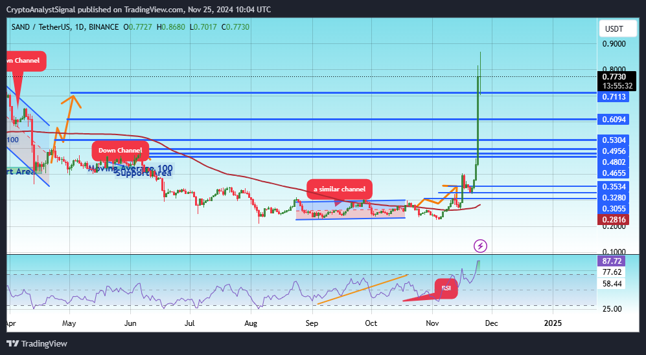Image resolution: width=646 pixels, height=355 pixels.
Task: Click the 25.00 RSI axis value
Action: 612,309
